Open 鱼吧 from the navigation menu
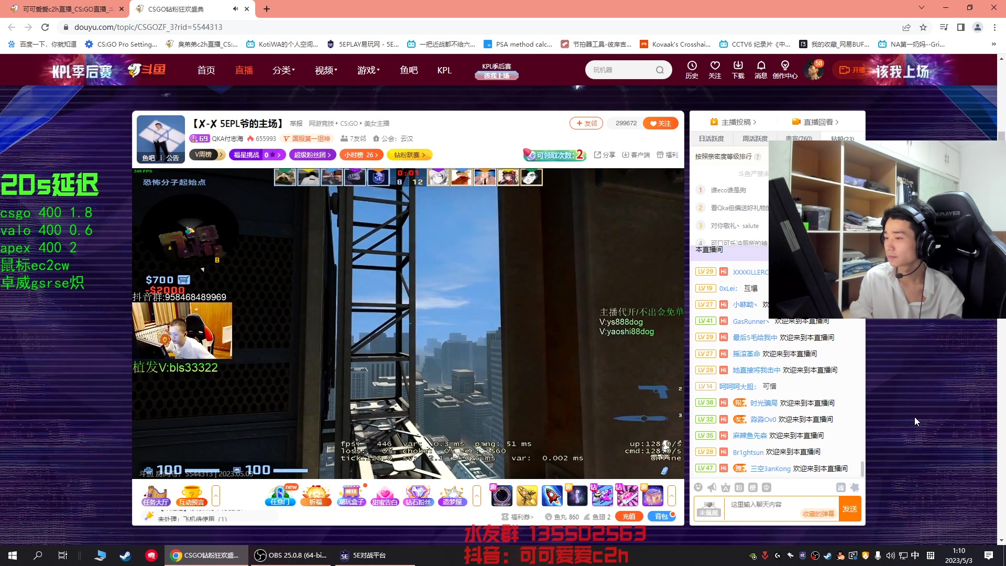The height and width of the screenshot is (566, 1006). tap(409, 70)
